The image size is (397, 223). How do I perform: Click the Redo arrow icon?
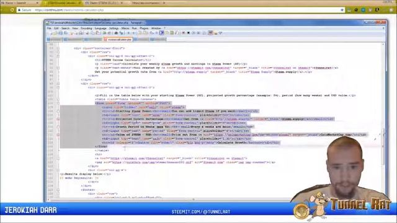coord(109,33)
